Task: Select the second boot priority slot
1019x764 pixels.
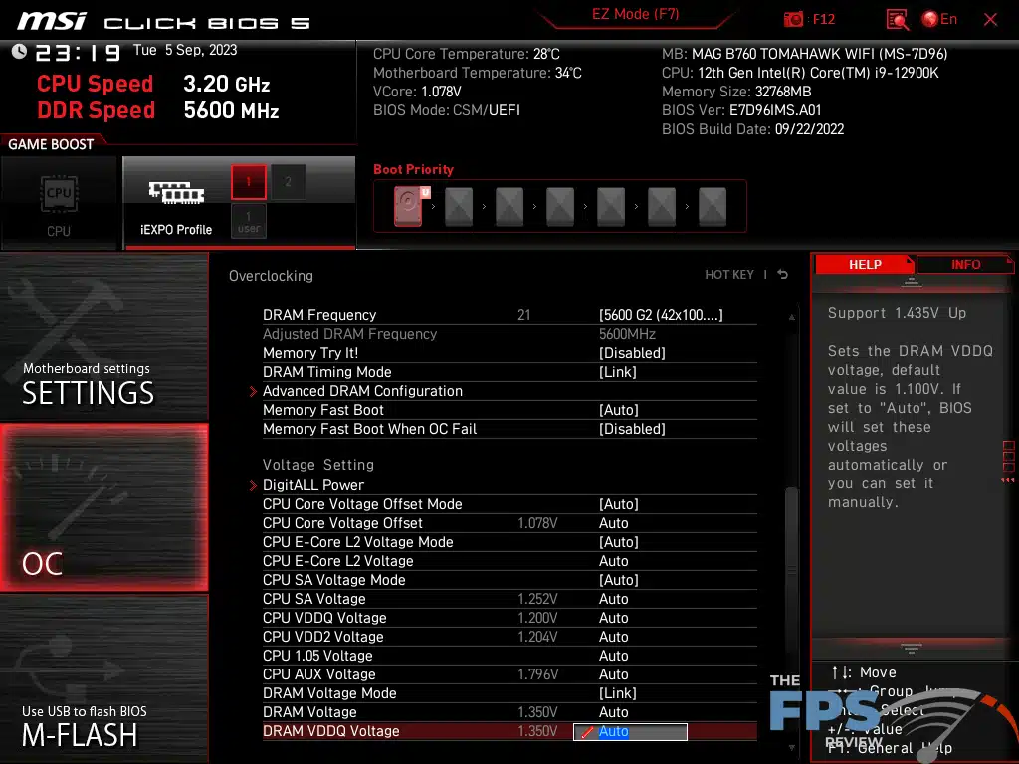Action: click(459, 206)
